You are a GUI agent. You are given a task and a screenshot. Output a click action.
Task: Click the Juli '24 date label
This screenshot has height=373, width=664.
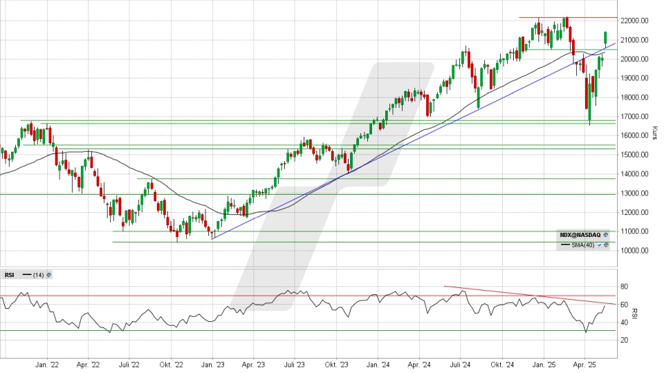point(461,365)
